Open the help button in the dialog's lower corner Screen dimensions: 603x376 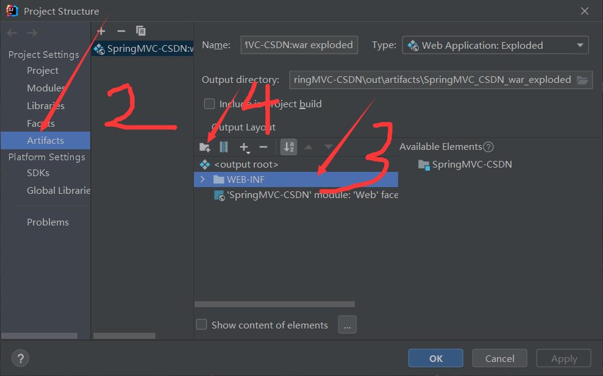click(20, 358)
